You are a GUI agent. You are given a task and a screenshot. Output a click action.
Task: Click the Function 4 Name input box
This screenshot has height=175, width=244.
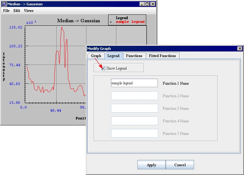pos(134,121)
